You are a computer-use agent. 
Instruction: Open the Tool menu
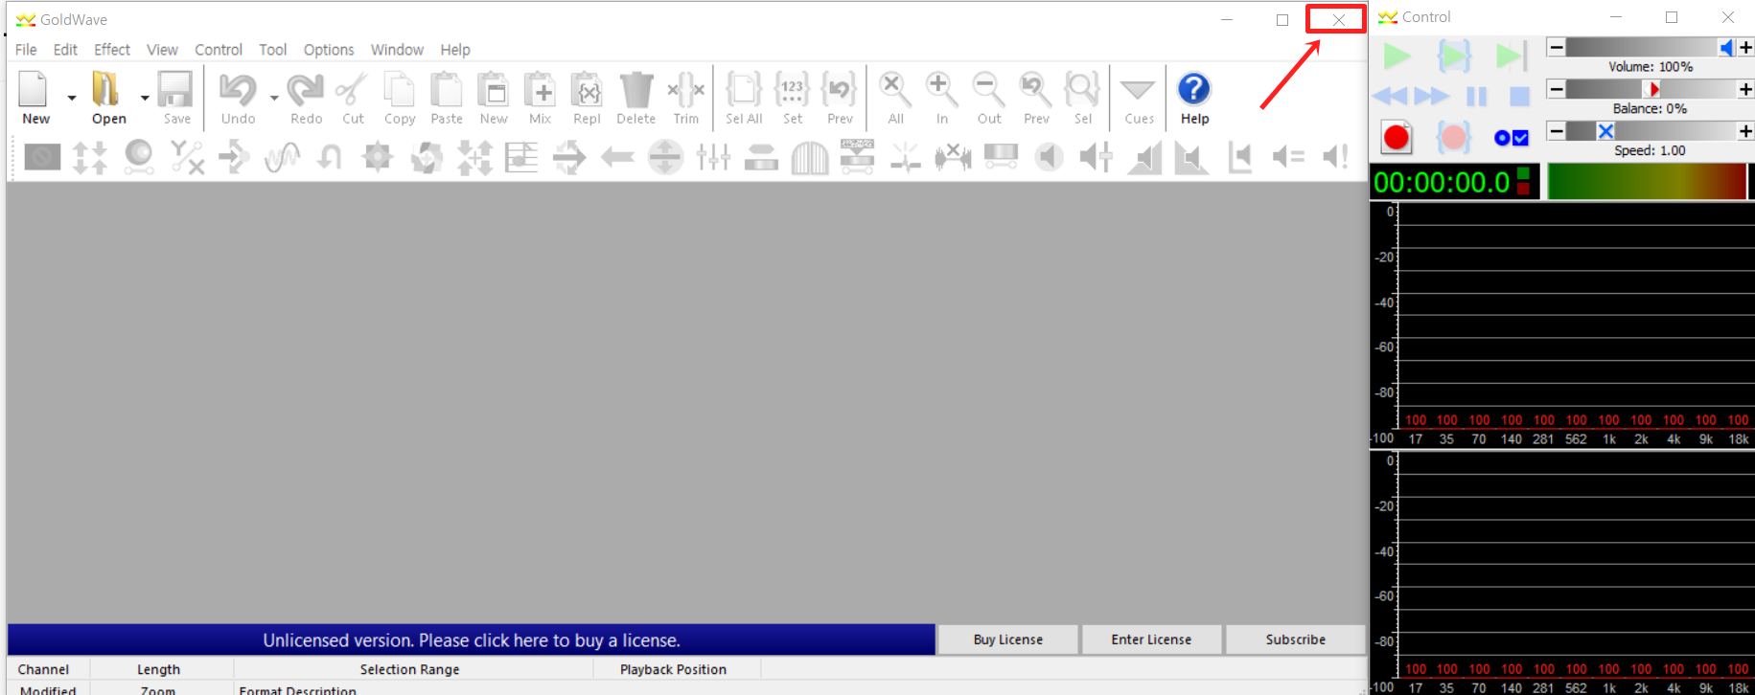pos(272,50)
